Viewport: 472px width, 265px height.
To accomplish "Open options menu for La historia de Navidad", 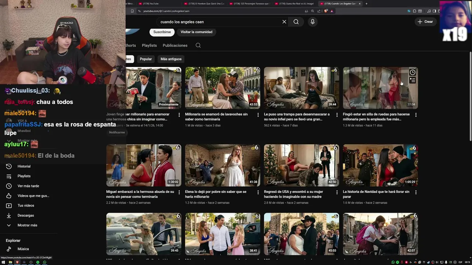I will click(416, 192).
